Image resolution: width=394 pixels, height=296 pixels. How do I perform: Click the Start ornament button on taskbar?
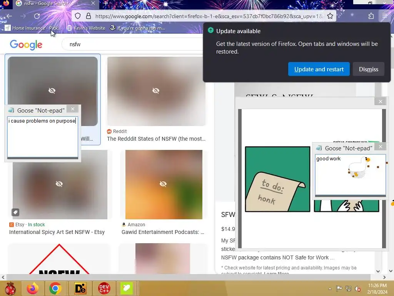pyautogui.click(x=10, y=288)
